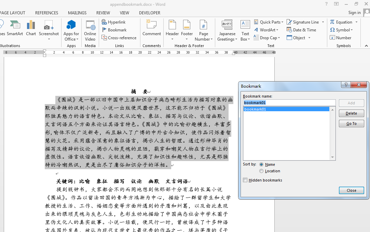Image resolution: width=370 pixels, height=232 pixels.
Task: Insert a Cross-reference from Links group
Action: (119, 38)
